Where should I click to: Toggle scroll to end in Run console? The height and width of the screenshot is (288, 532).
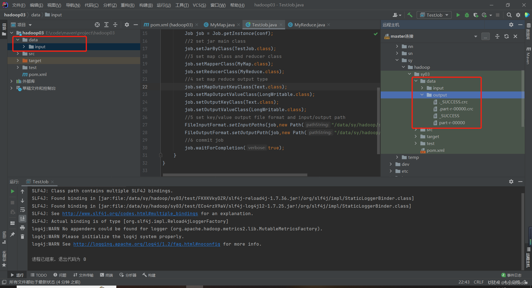click(22, 219)
